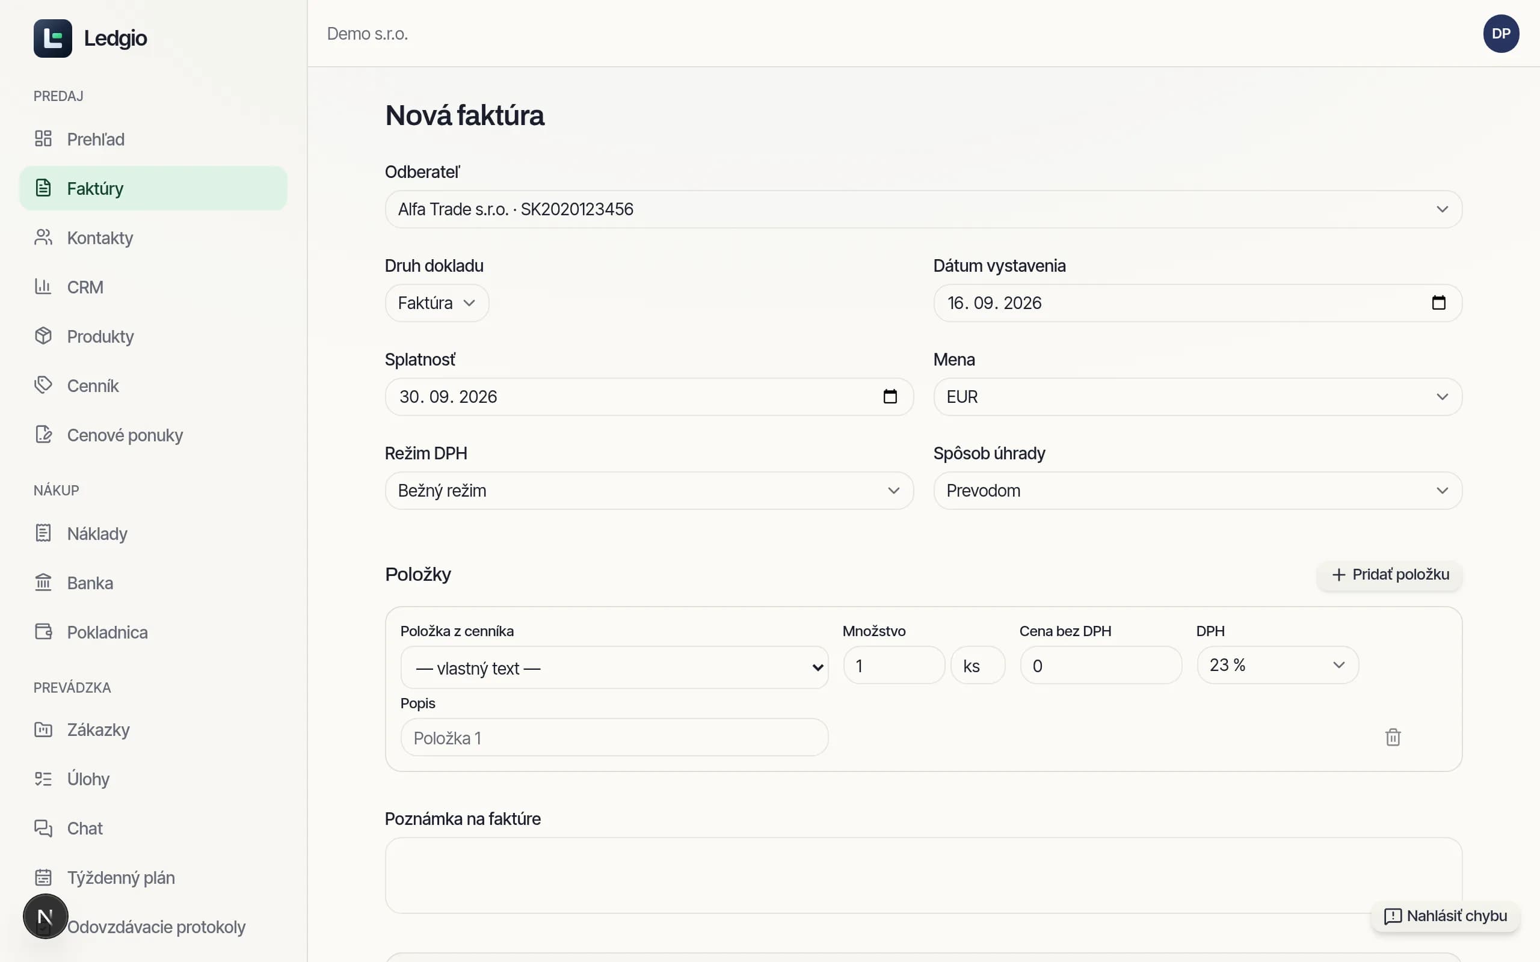Open Cenové ponuky menu item
Screen dimensions: 1540x962
point(153,435)
